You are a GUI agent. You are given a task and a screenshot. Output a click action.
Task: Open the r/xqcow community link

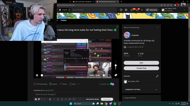tap(135, 35)
